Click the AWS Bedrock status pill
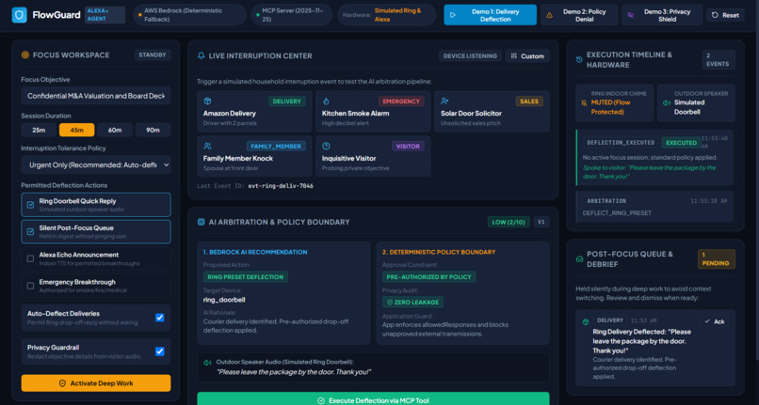This screenshot has height=405, width=759. point(189,15)
